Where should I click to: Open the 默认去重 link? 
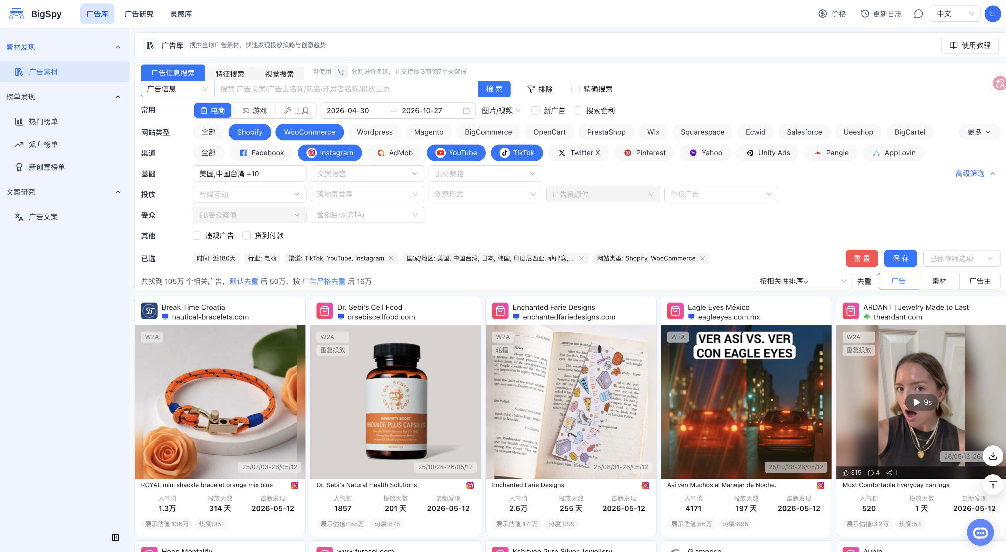click(x=244, y=282)
